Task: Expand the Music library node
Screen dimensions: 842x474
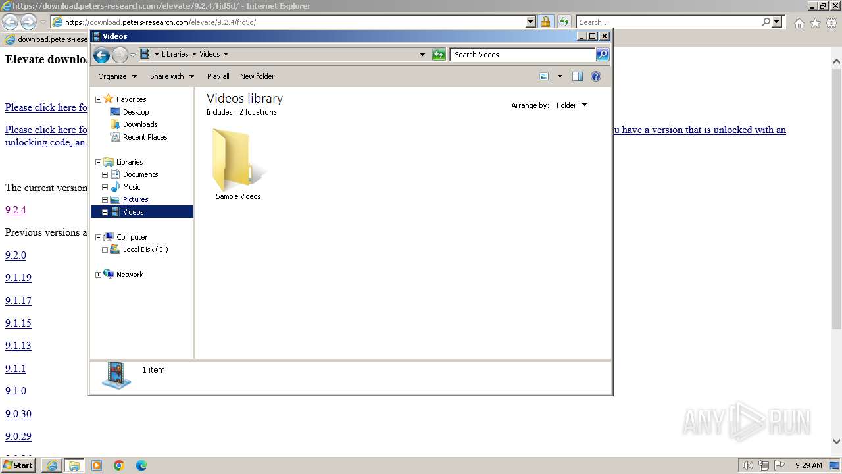Action: pyautogui.click(x=105, y=188)
